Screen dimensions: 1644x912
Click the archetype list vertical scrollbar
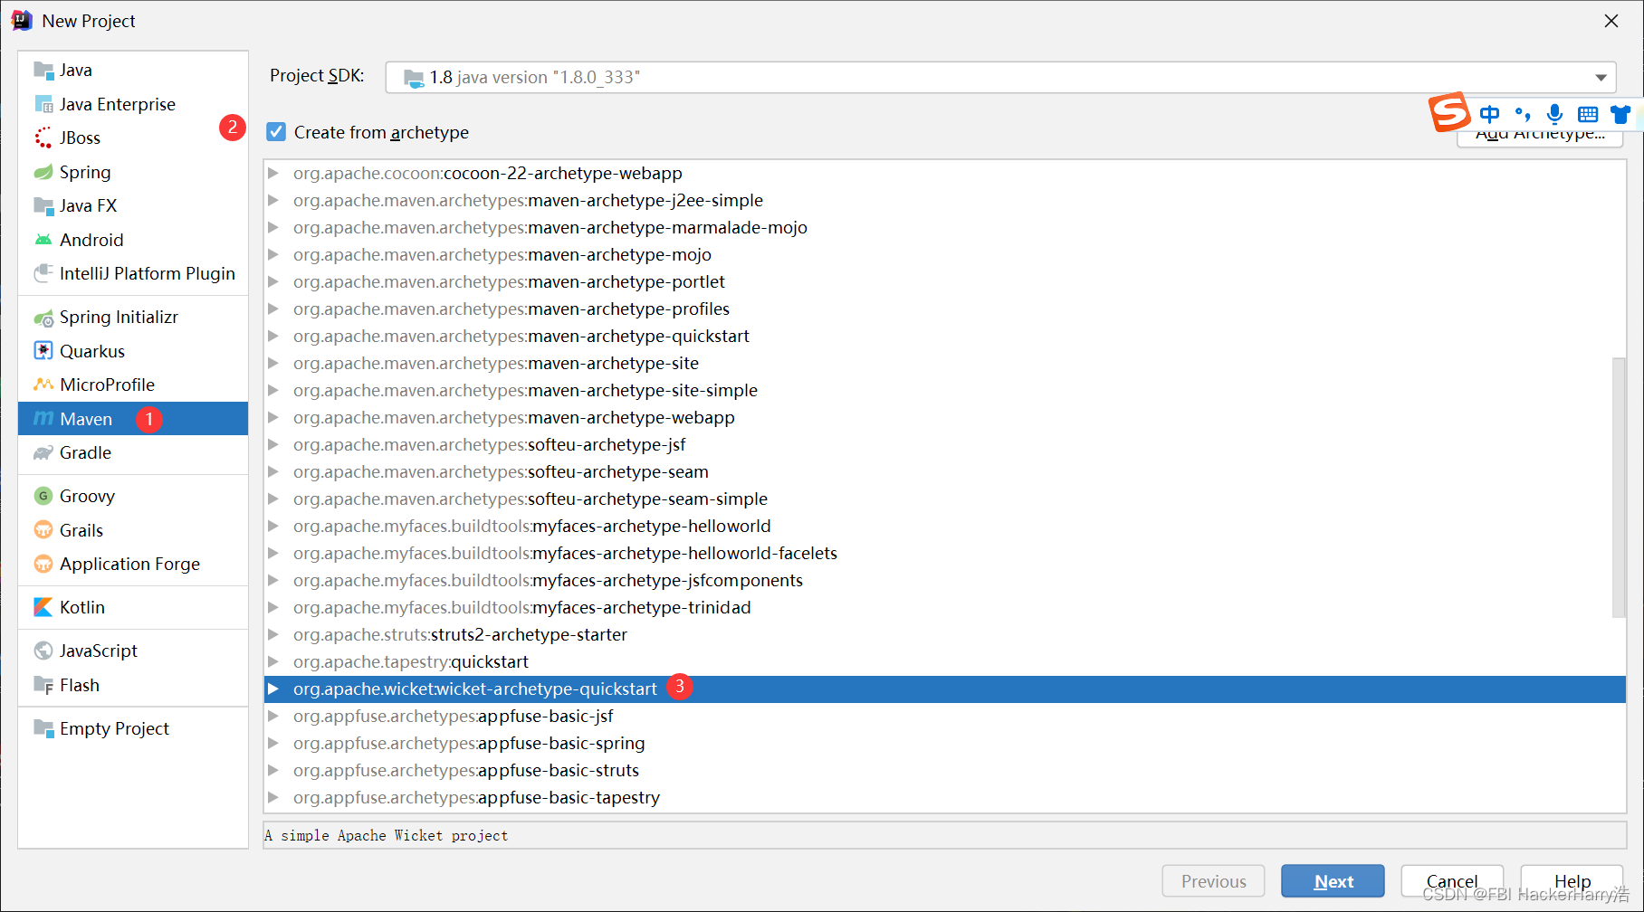tap(1619, 489)
